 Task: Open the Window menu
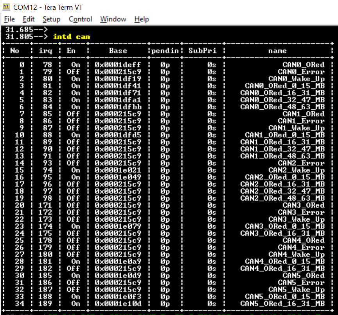click(113, 19)
